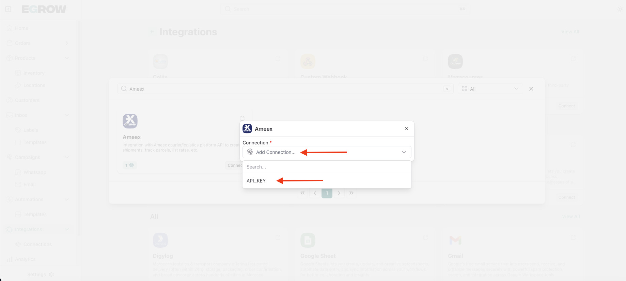626x281 pixels.
Task: Click the Gmail card logo
Action: click(x=455, y=240)
